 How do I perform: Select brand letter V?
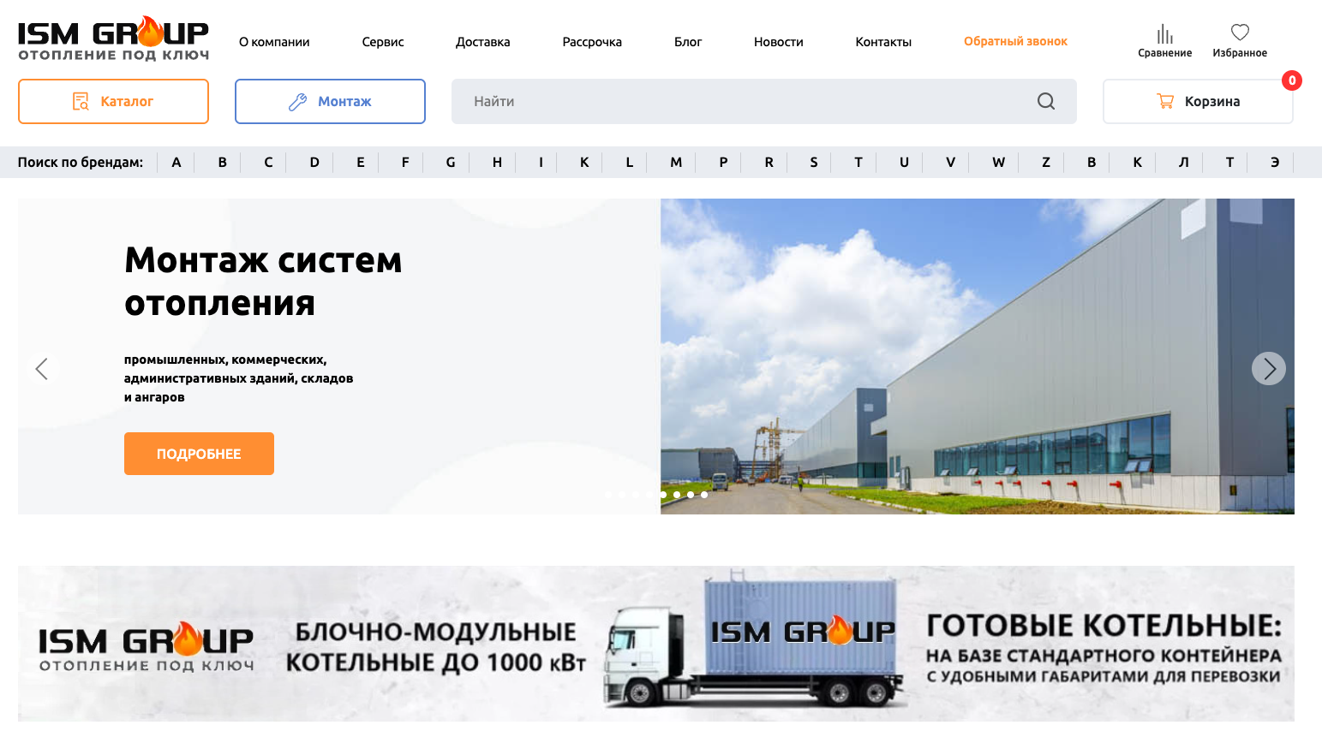click(948, 162)
